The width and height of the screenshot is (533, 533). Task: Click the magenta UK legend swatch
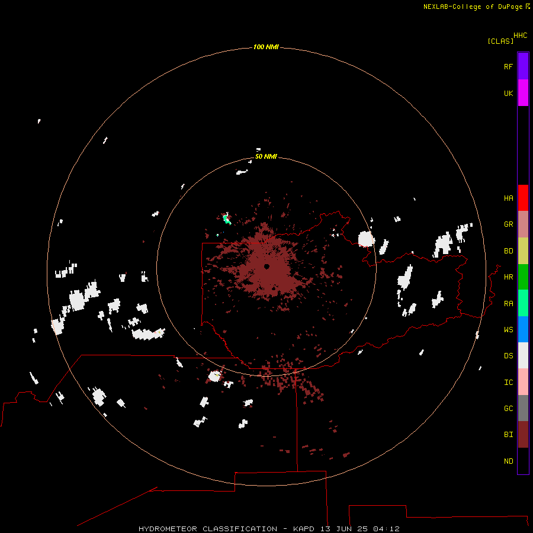tap(523, 93)
